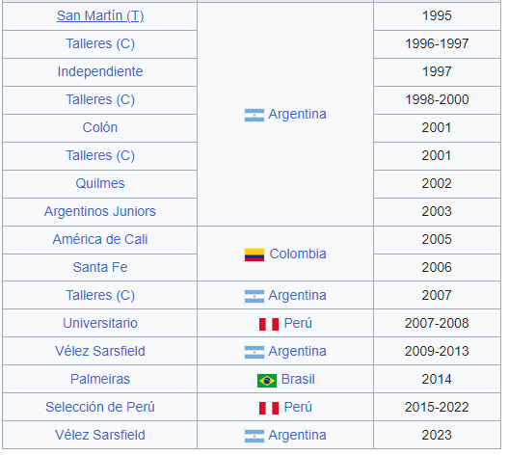Follow the Santa Fe link
Image resolution: width=509 pixels, height=455 pixels.
100,267
